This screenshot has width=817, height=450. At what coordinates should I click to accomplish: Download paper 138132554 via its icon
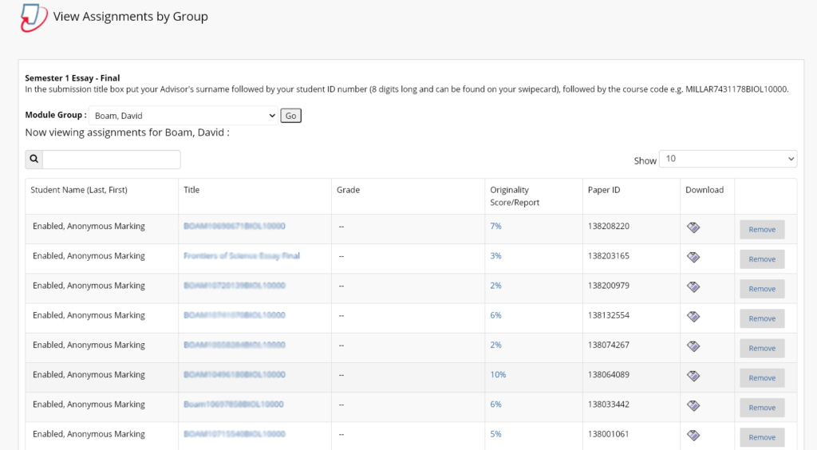click(x=693, y=316)
